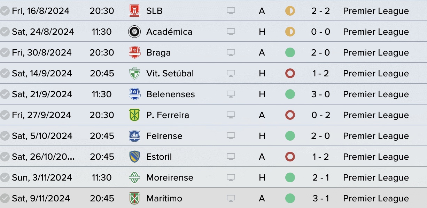Select the Braga club crest
Screen dimensions: 427x208
tap(134, 52)
